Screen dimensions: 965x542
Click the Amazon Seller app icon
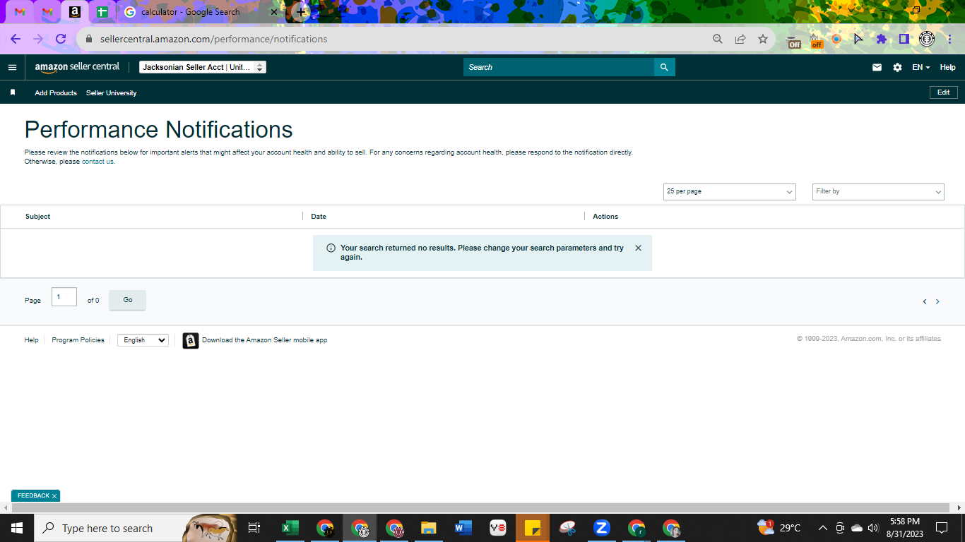[x=191, y=340]
